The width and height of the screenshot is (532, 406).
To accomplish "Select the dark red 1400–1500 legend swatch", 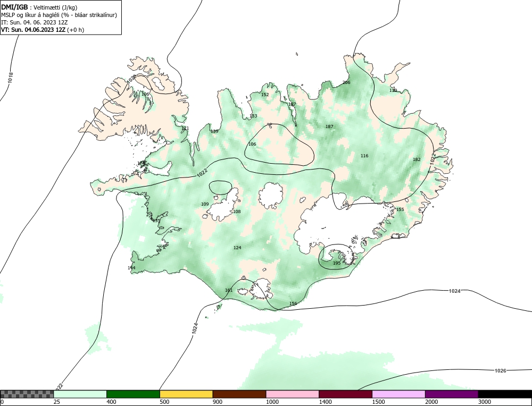I will [x=345, y=394].
